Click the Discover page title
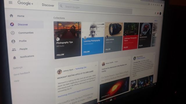 (x=48, y=5)
